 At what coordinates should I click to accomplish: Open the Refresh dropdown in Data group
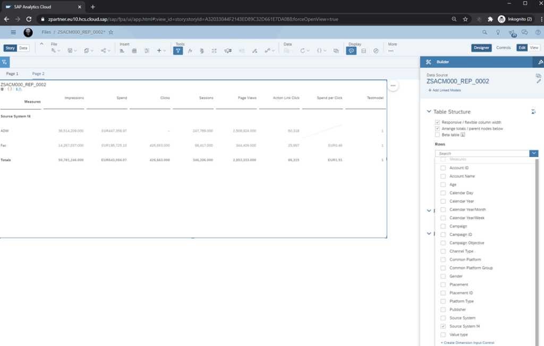304,50
